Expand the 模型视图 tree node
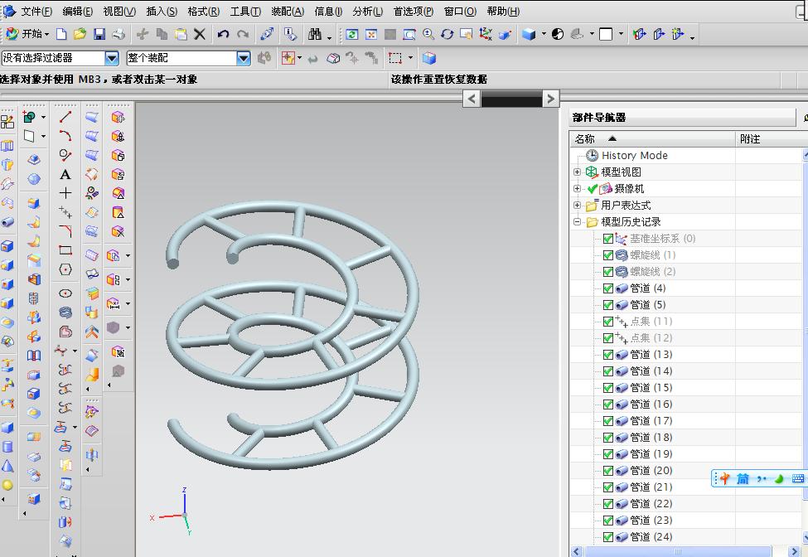The height and width of the screenshot is (557, 808). coord(577,172)
